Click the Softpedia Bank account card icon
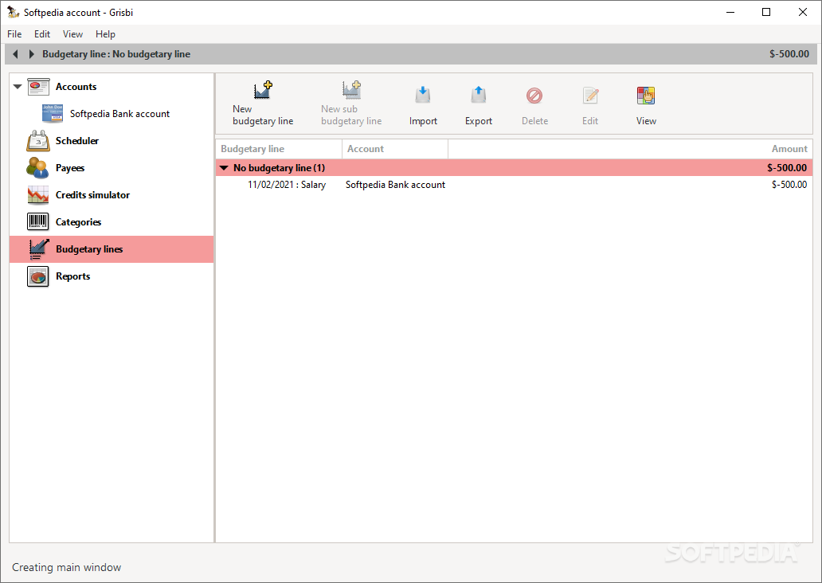 (x=53, y=113)
